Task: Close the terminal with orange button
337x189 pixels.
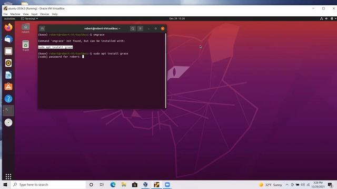Action: [x=163, y=28]
